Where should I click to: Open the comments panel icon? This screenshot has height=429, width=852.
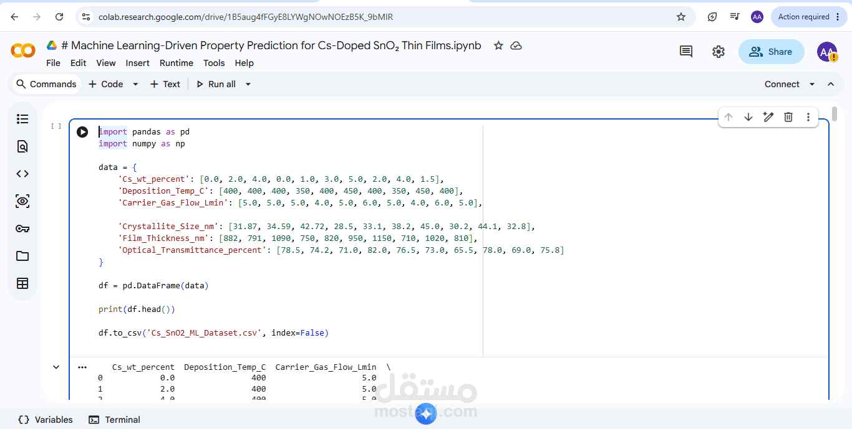tap(686, 52)
